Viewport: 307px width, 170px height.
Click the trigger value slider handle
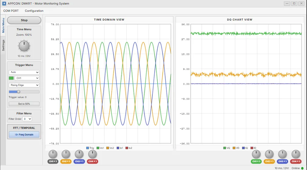(19, 92)
